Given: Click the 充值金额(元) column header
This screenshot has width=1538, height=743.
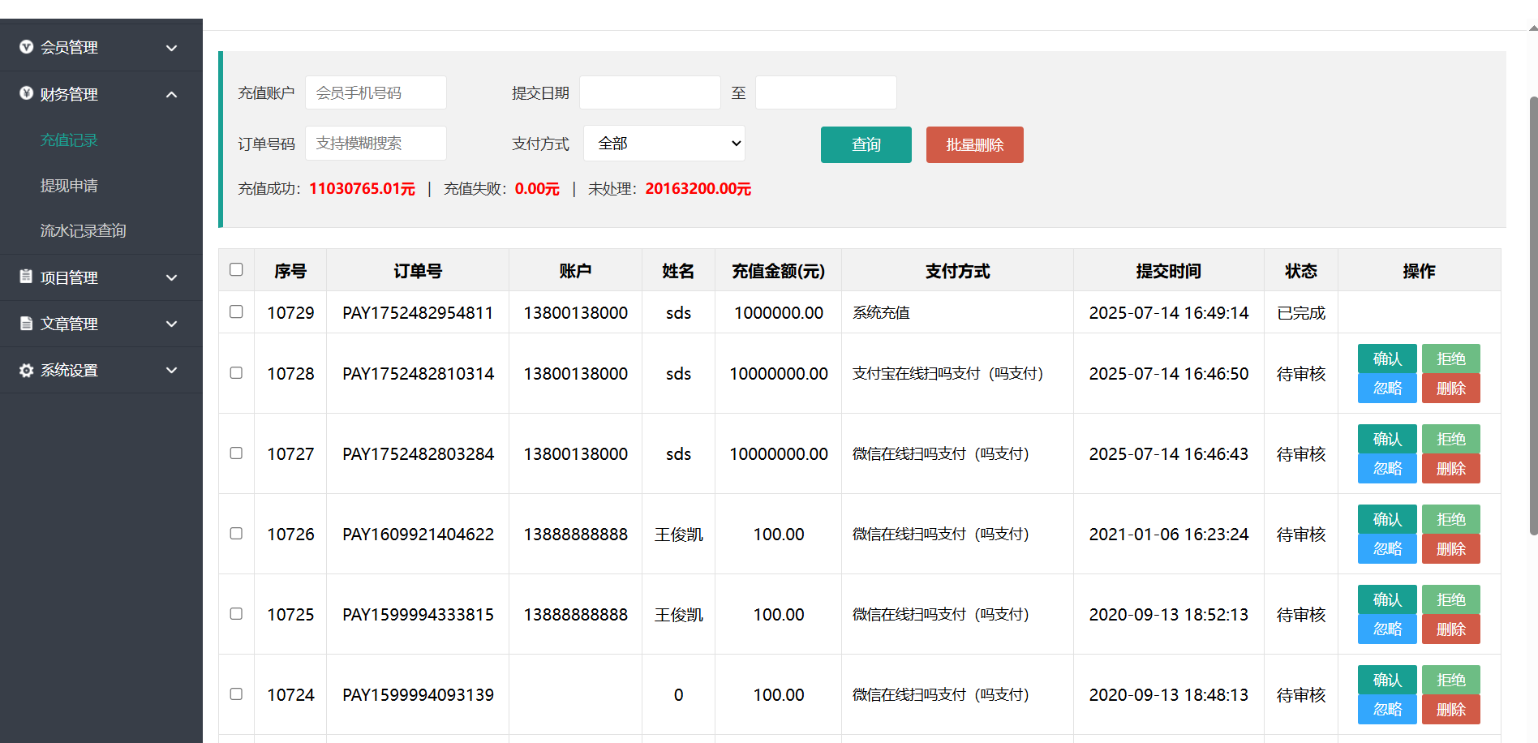Looking at the screenshot, I should click(778, 271).
